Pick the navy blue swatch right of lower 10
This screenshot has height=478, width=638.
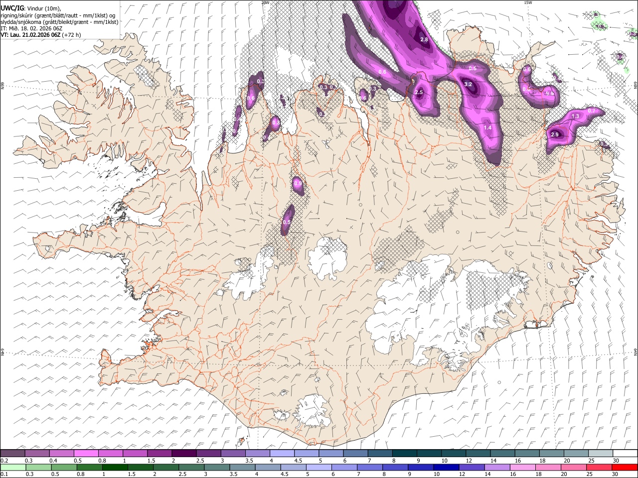click(446, 467)
